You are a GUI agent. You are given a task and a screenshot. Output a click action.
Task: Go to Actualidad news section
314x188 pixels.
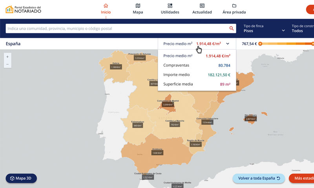(202, 9)
